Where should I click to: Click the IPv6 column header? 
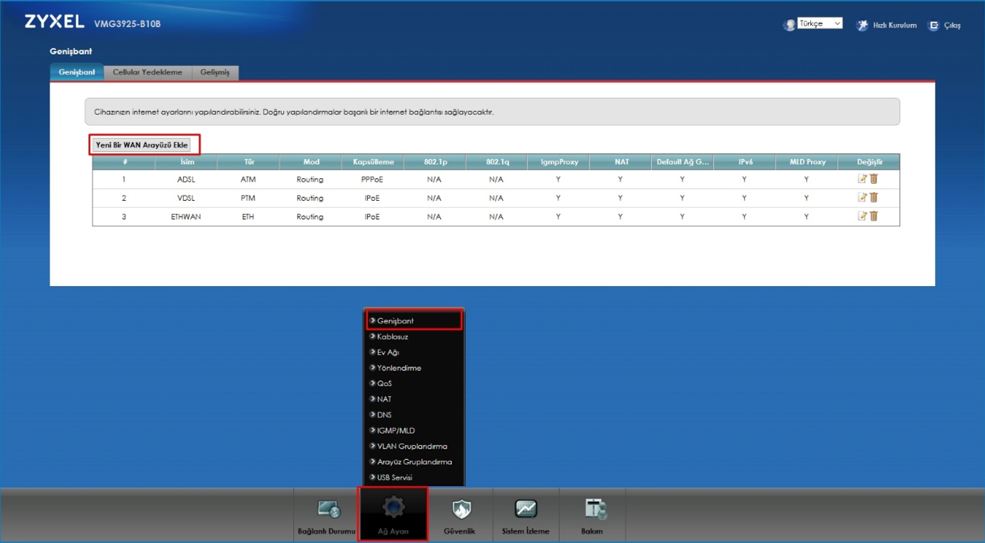tap(744, 162)
